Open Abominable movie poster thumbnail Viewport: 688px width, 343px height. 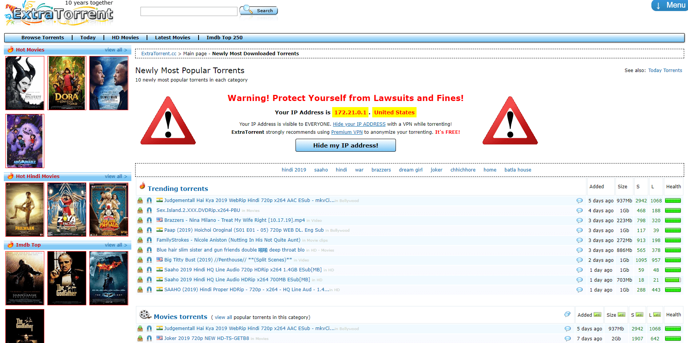(25, 141)
